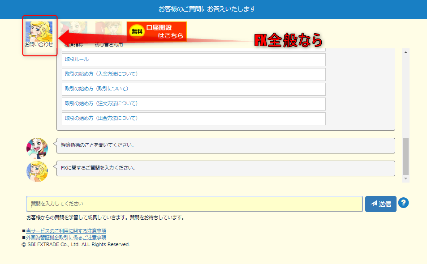Select the 経済指標 character icon
Viewport: 427px width, 264px height.
pos(74,30)
